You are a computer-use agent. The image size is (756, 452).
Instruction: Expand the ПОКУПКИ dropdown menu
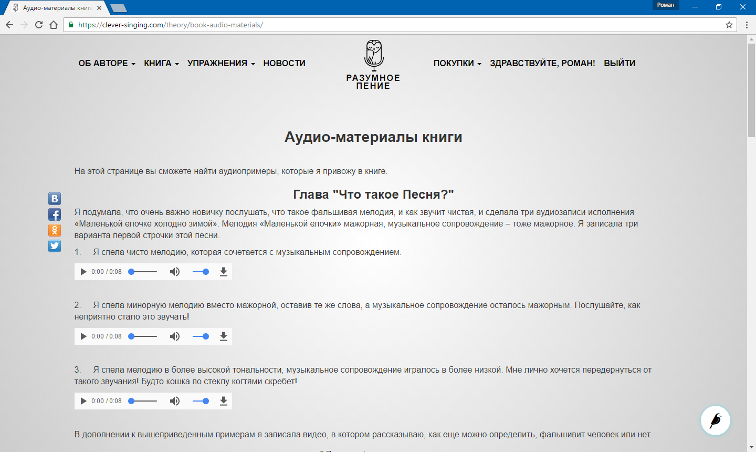[457, 63]
